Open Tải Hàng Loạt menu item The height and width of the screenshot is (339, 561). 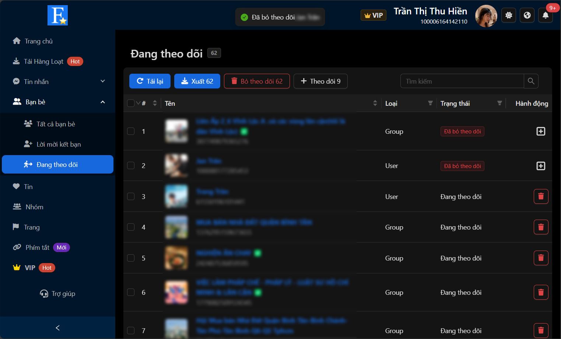(57, 61)
